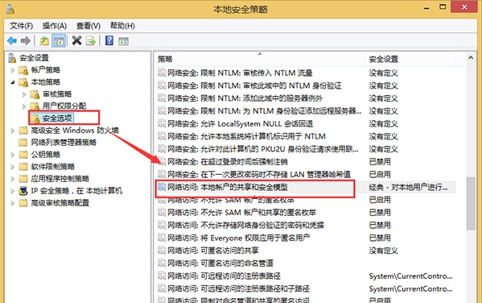Screen dimensions: 482x303
Task: Click the Forward arrow toolbar icon
Action: [26, 40]
